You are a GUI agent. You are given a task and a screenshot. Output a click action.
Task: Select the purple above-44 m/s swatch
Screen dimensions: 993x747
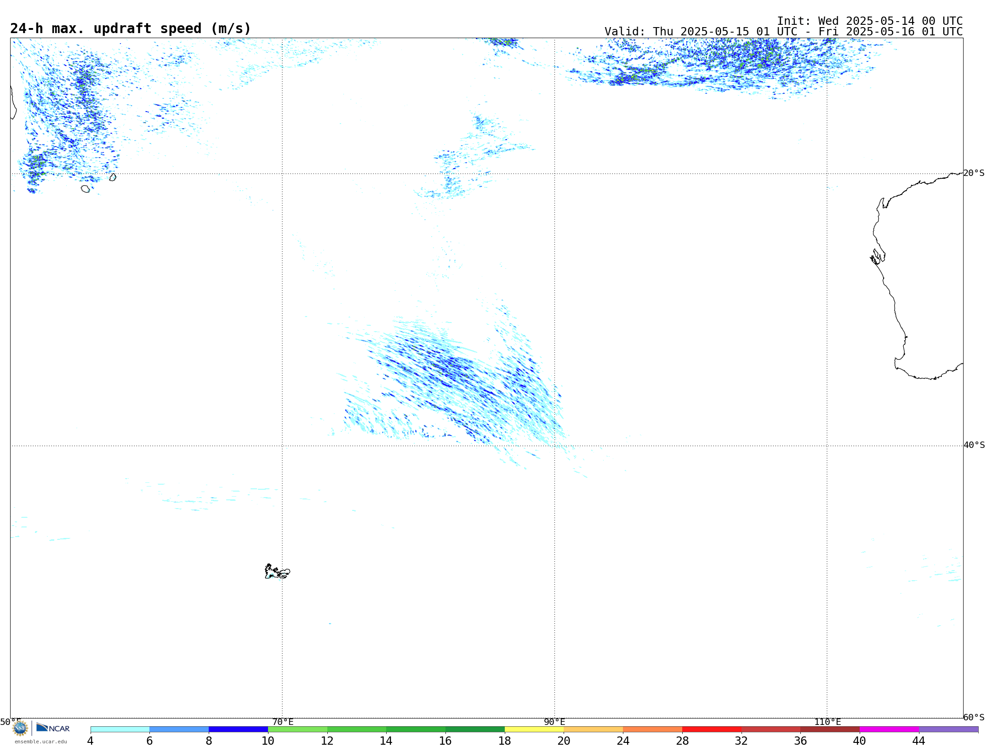point(948,730)
